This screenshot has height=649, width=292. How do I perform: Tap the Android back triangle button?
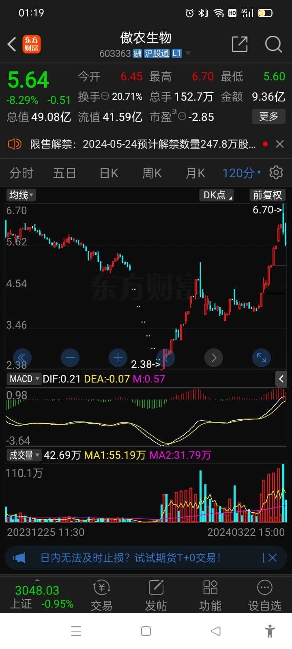coord(216,631)
